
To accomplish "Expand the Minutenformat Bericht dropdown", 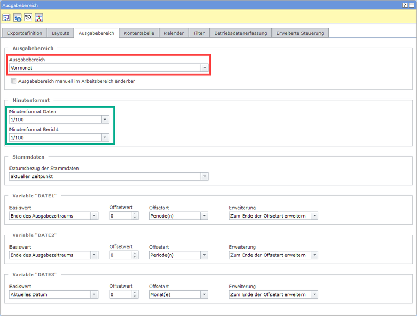I will [105, 137].
